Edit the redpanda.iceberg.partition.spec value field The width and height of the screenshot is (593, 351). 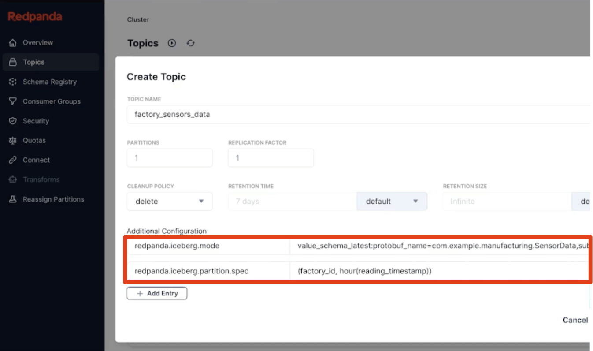pyautogui.click(x=438, y=271)
